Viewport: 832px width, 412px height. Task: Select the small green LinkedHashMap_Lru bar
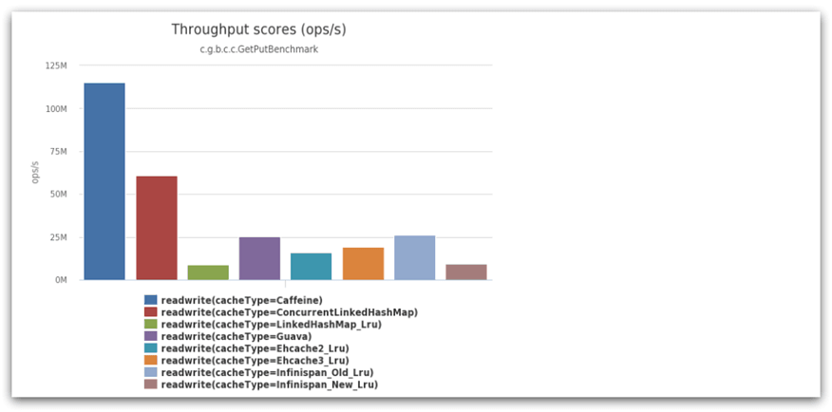tap(208, 272)
